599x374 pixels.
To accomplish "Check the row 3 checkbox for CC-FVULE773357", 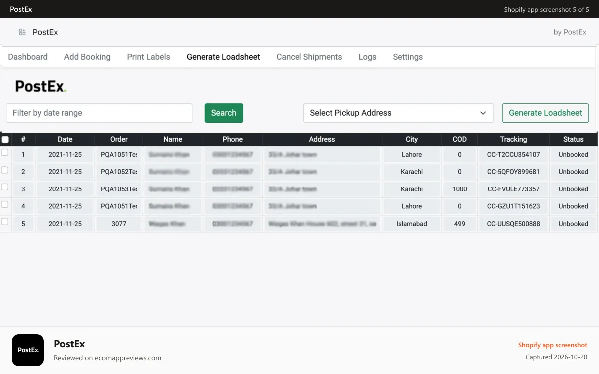I will tap(5, 187).
